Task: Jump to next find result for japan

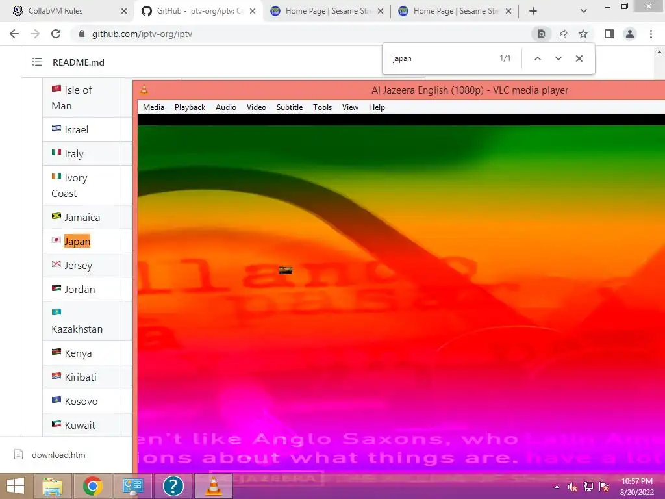Action: 558,58
